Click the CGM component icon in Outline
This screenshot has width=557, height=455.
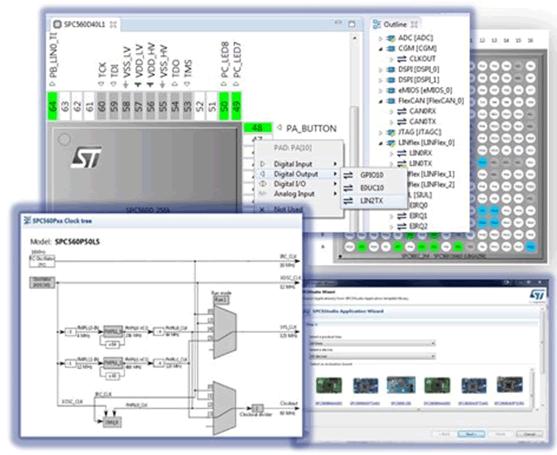point(391,48)
